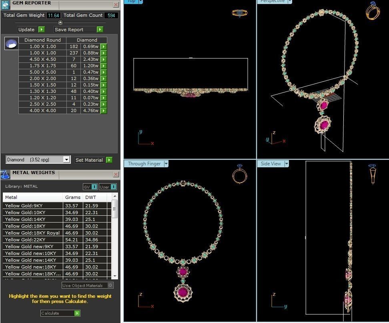
Task: Click the Gem Reporter panel icon
Action: coord(5,5)
